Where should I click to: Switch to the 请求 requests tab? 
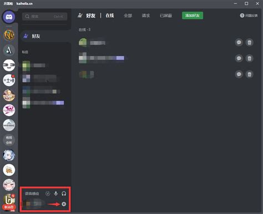click(146, 15)
